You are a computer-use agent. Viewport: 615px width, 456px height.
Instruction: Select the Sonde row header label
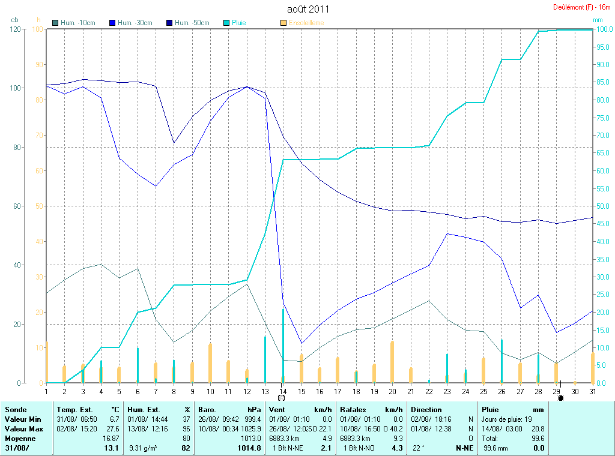[x=16, y=409]
